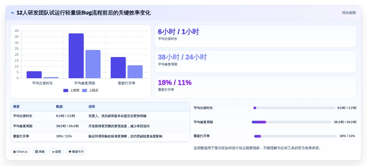Click the 进度 tag chip
The height and width of the screenshot is (166, 367).
[x=56, y=152]
